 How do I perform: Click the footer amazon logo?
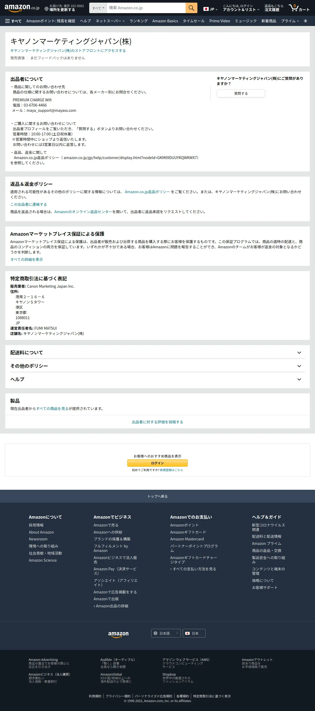click(x=118, y=634)
